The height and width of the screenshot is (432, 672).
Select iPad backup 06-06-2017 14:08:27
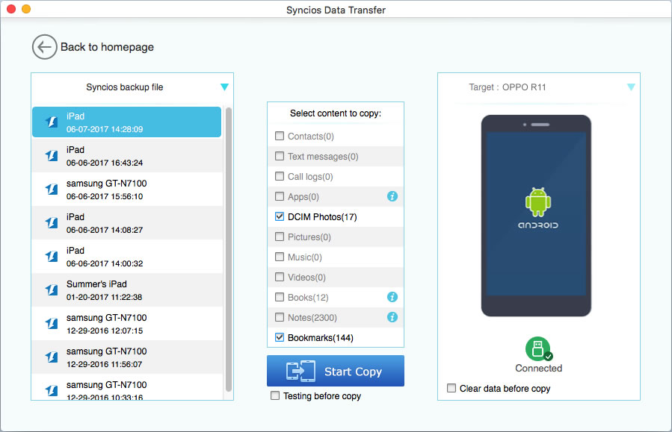pyautogui.click(x=127, y=223)
